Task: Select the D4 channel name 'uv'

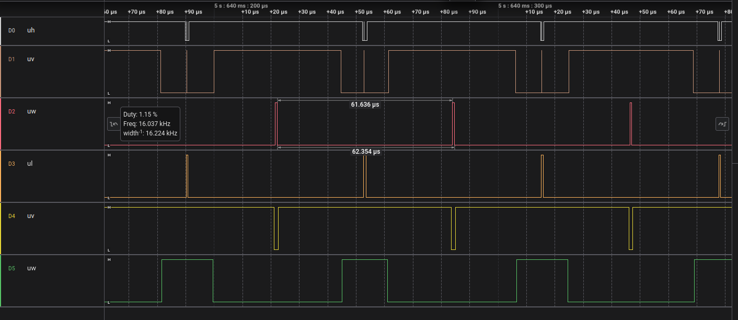Action: (30, 215)
